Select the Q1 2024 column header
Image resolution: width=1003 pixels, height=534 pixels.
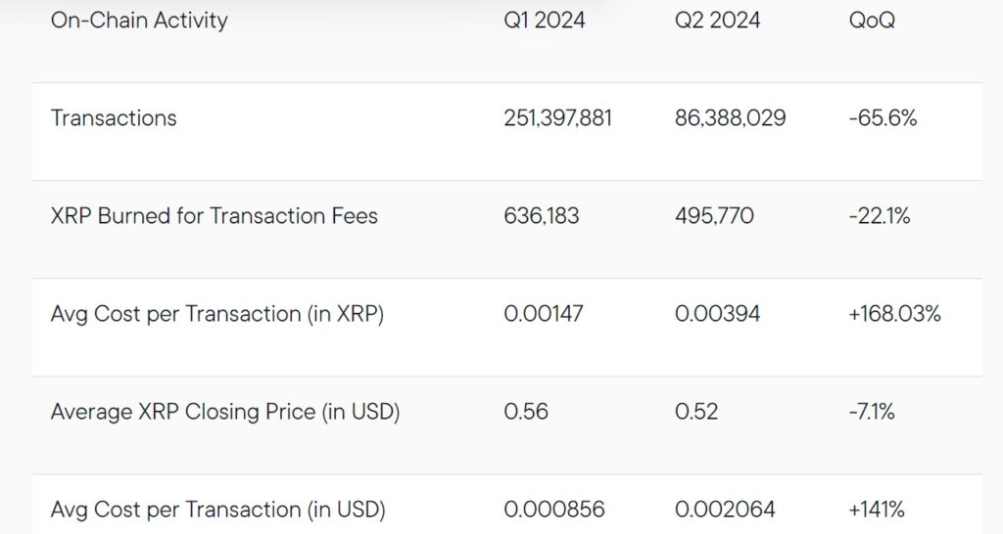click(545, 20)
